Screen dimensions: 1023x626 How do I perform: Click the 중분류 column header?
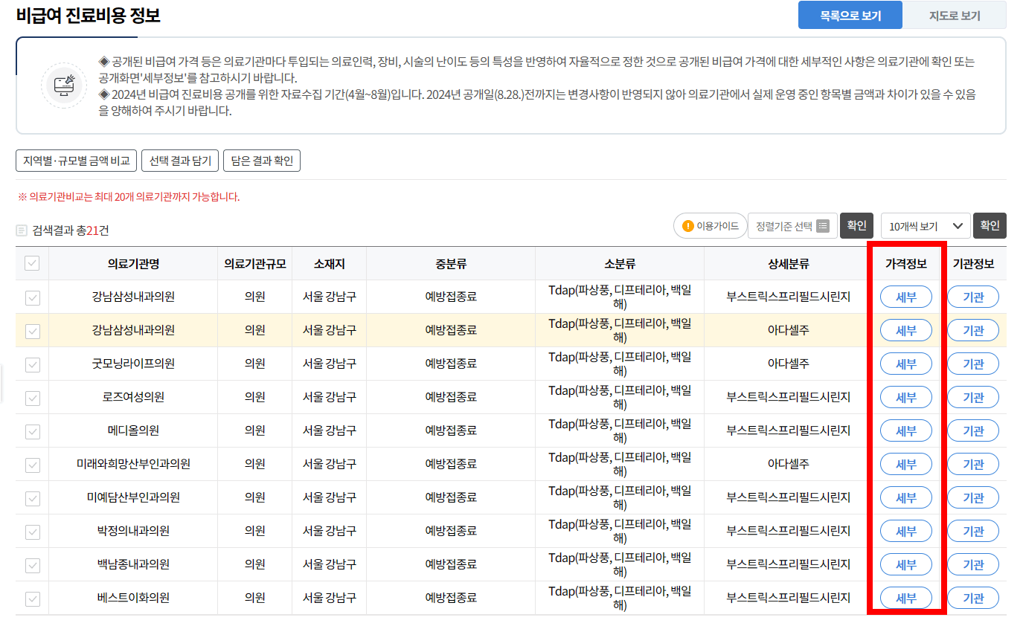[x=451, y=263]
